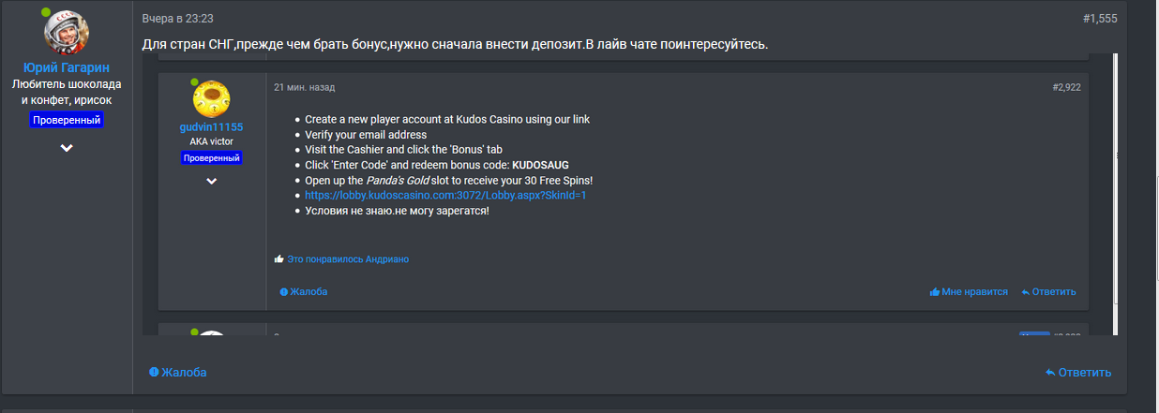
Task: Click Юрий Гагарин's astronaut avatar
Action: pyautogui.click(x=67, y=34)
